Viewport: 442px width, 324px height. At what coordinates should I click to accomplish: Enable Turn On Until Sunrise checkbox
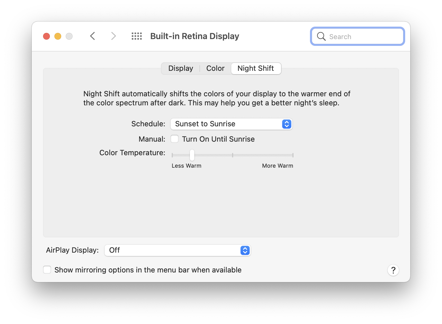[x=175, y=139]
